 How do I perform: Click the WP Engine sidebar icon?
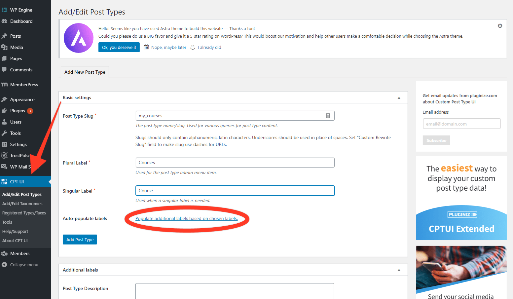point(4,10)
